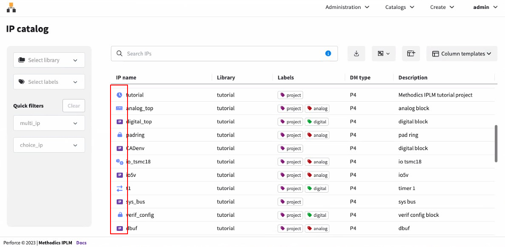The width and height of the screenshot is (505, 247).
Task: Click the download icon button
Action: point(356,54)
